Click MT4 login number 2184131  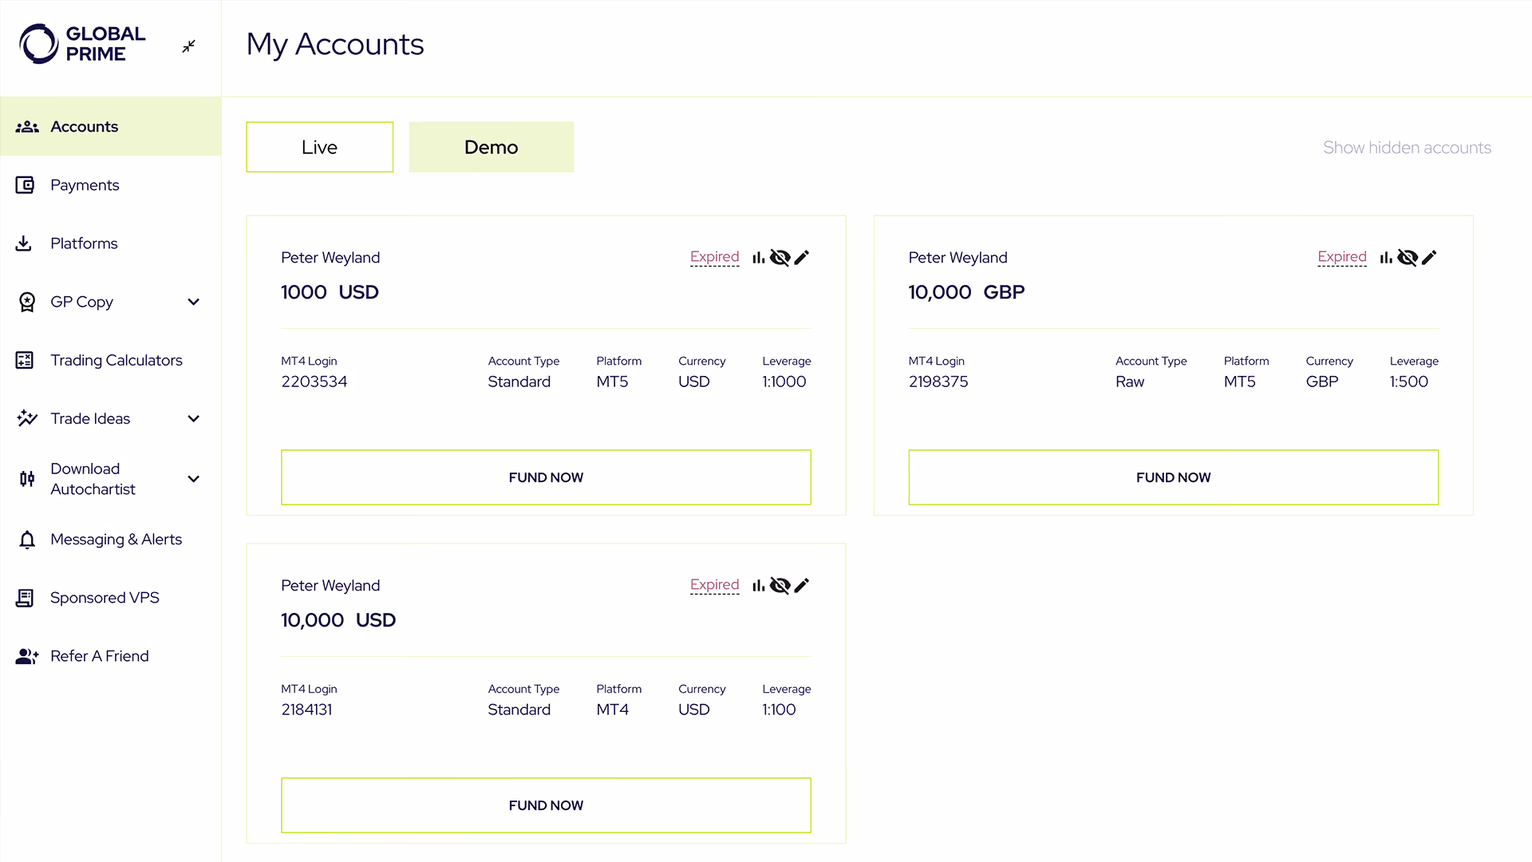[x=306, y=710]
